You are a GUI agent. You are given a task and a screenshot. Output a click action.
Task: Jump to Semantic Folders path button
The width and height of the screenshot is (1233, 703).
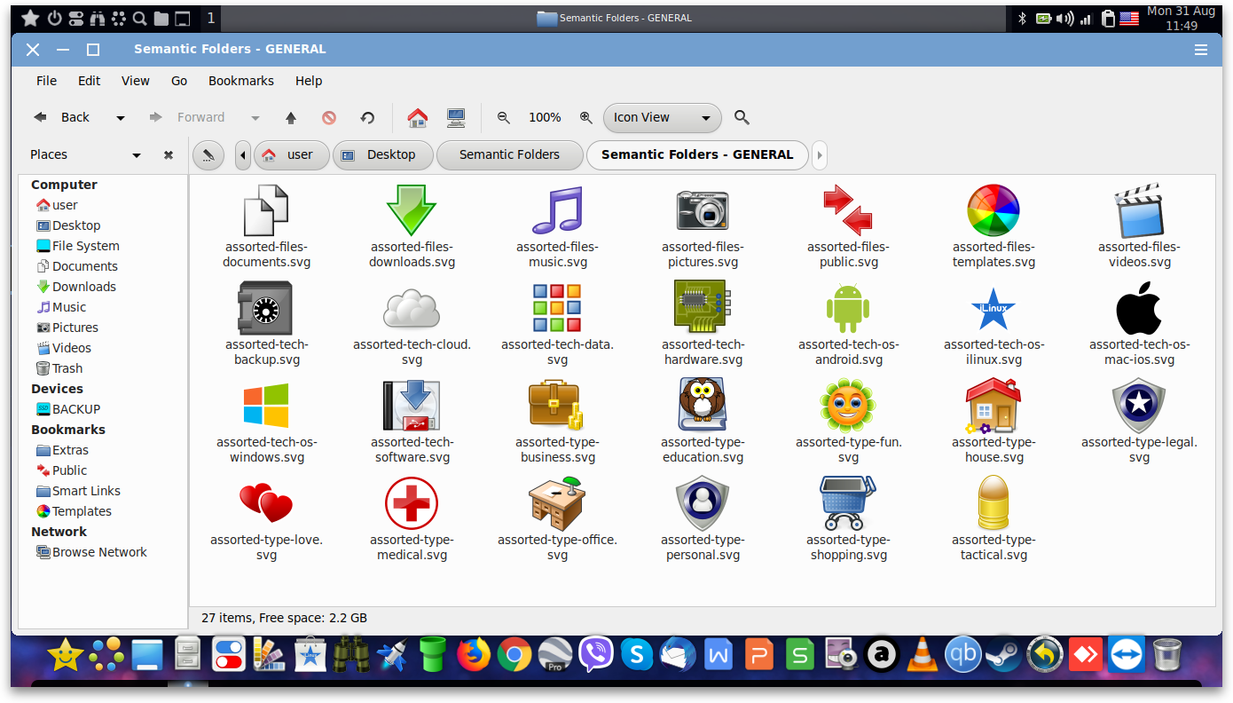509,154
